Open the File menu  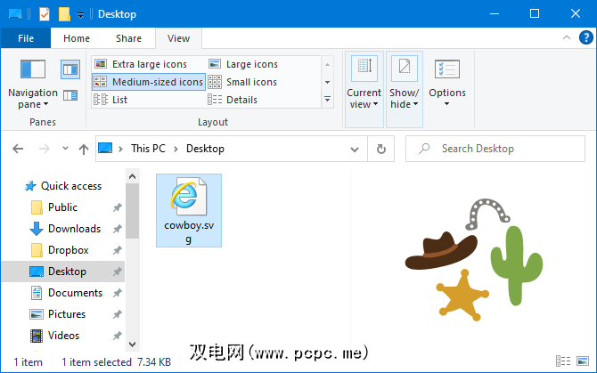pyautogui.click(x=26, y=38)
